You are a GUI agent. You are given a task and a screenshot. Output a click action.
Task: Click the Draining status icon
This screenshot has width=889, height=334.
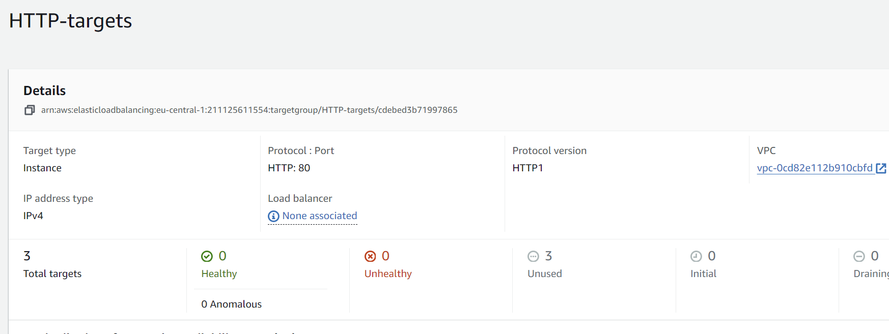click(859, 256)
